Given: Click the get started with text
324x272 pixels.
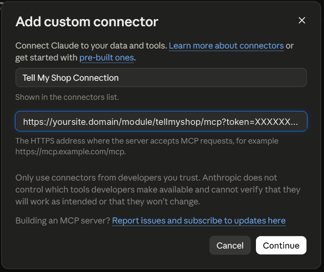Looking at the screenshot, I should pos(46,58).
